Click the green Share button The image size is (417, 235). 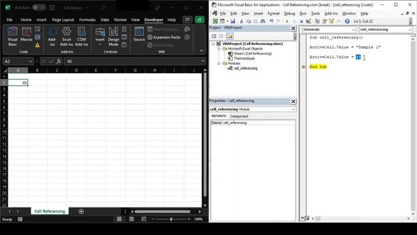199,20
